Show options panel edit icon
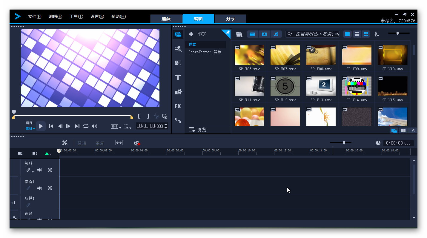 point(412,130)
